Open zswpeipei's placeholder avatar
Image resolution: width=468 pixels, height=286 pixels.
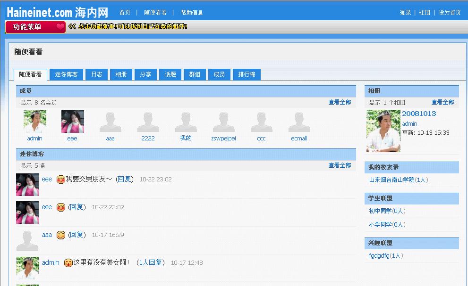coord(223,122)
